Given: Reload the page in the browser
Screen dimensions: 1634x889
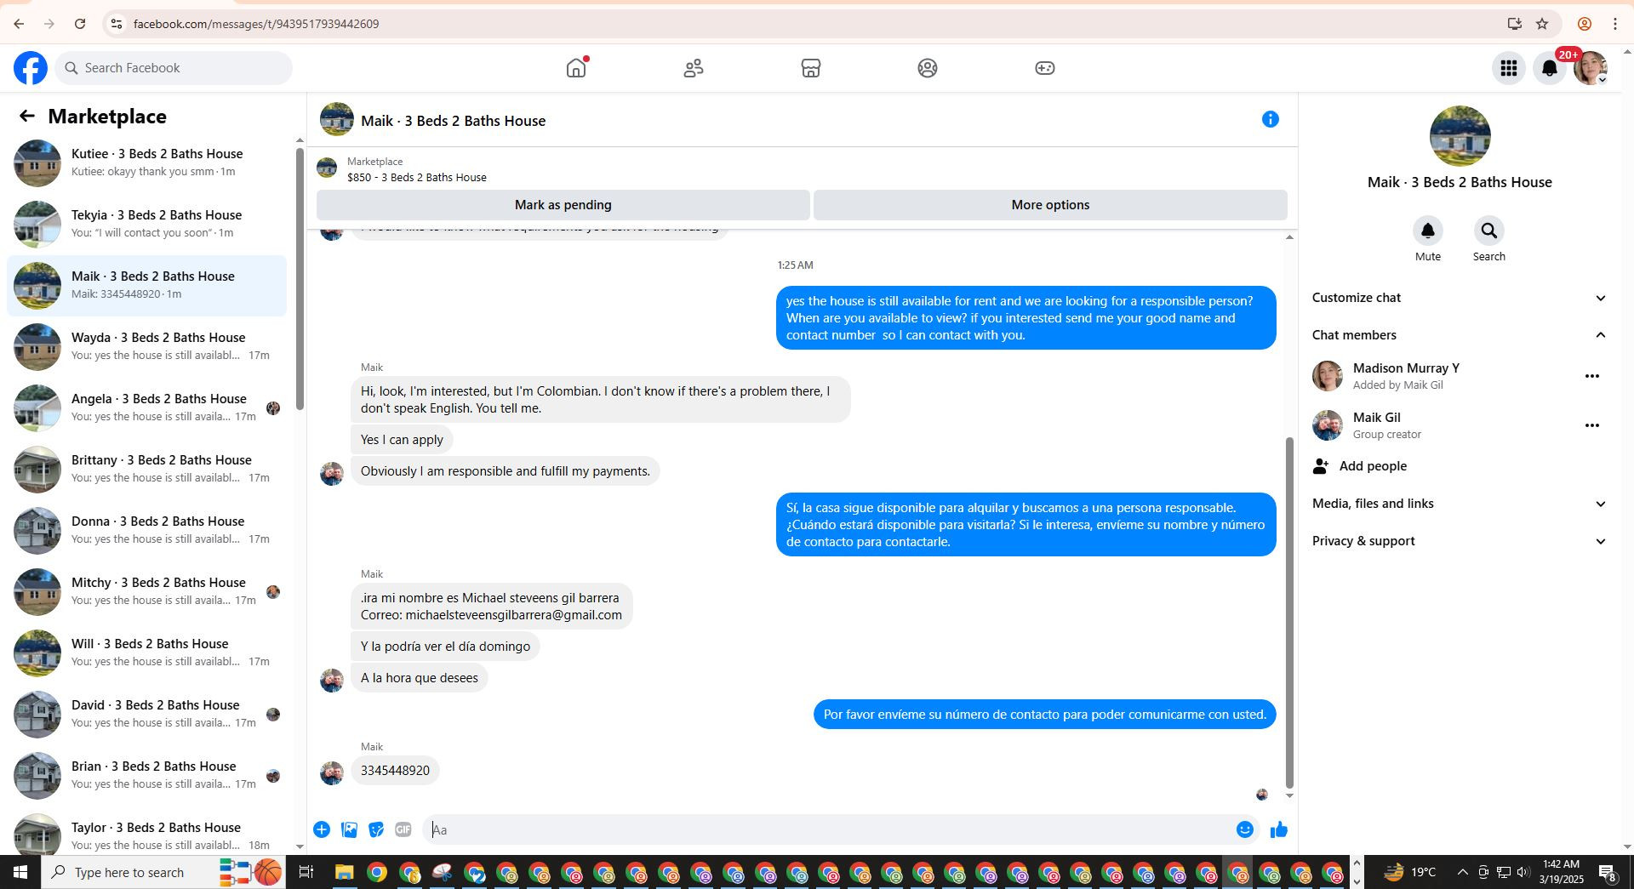Looking at the screenshot, I should coord(80,24).
